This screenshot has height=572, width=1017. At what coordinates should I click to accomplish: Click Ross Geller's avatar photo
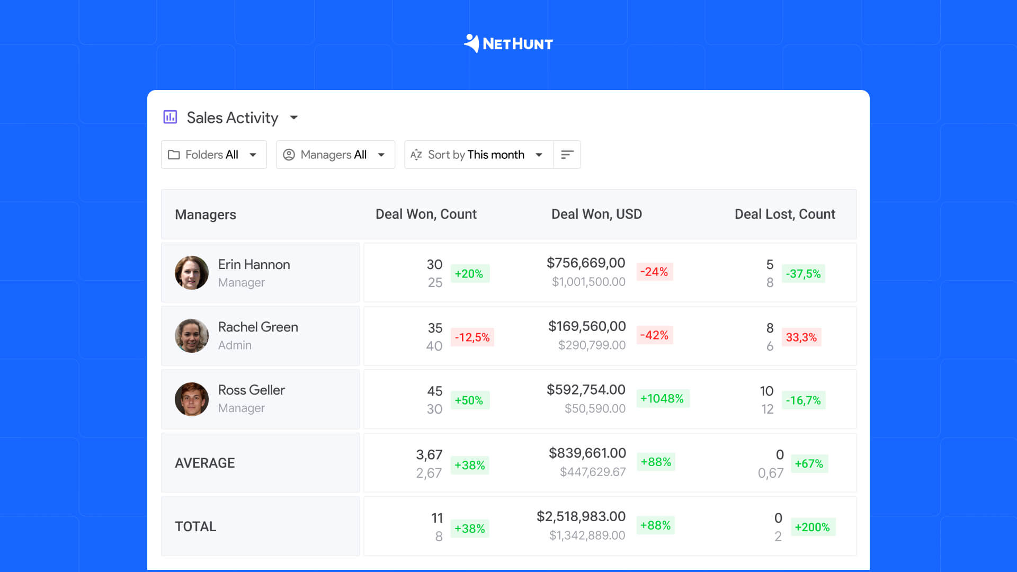pos(192,399)
